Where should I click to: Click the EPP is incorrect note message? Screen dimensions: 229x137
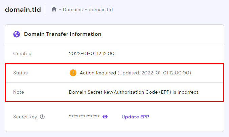(x=134, y=92)
